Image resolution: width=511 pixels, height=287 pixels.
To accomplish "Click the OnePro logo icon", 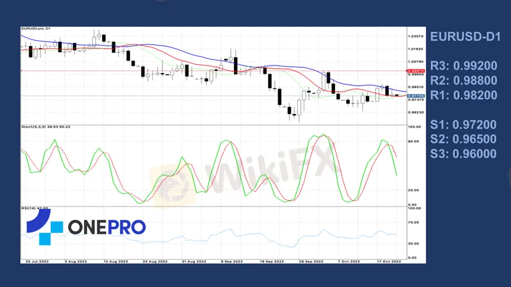I will point(44,227).
